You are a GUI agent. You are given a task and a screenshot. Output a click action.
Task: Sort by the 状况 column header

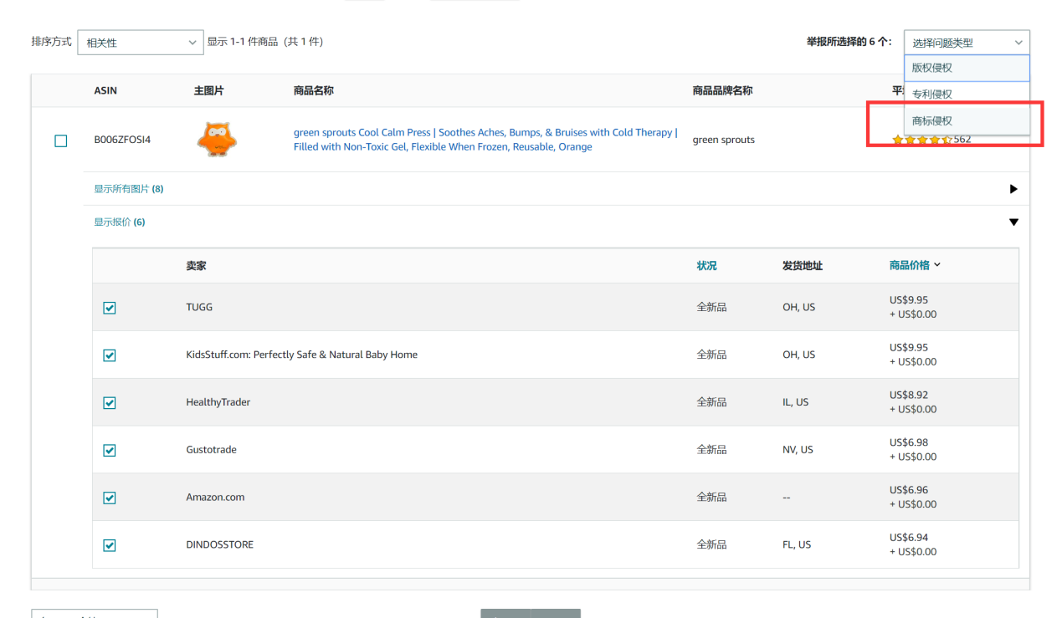pos(706,266)
